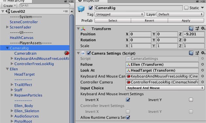This screenshot has height=123, width=206.
Task: Switch to the Hierarchy tab
Action: (16, 1)
